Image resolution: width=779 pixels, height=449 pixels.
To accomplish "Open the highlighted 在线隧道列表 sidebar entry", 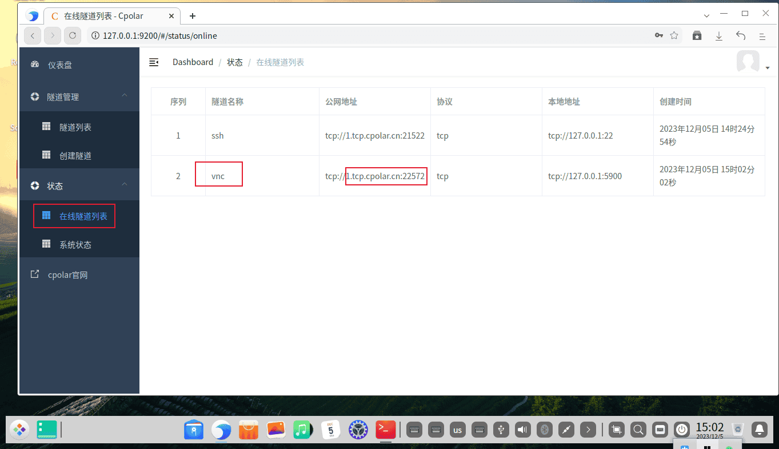I will pyautogui.click(x=82, y=216).
